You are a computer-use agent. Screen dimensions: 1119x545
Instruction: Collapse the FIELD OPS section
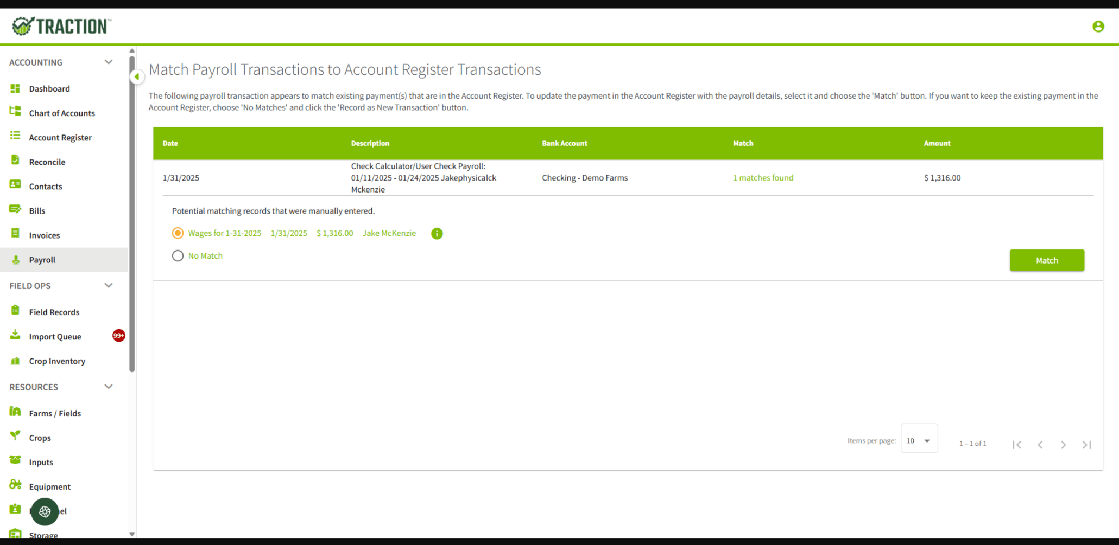[109, 285]
